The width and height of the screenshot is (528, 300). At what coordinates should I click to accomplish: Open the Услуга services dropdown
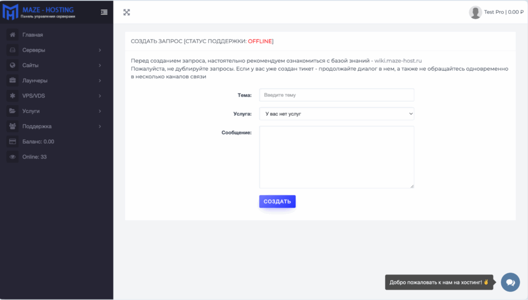coord(336,113)
